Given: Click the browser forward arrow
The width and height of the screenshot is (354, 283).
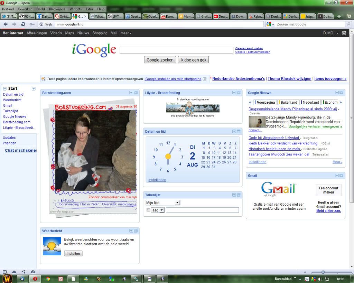Looking at the screenshot, I should [14, 24].
